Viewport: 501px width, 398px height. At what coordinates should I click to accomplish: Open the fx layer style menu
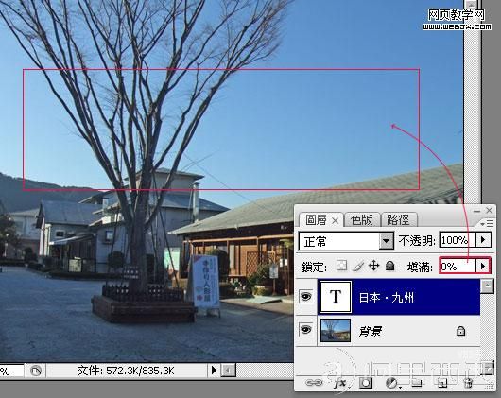click(x=339, y=382)
